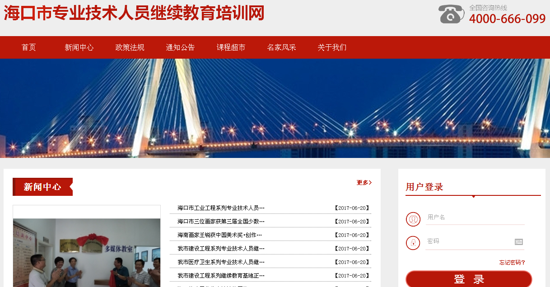Open news 海口市工业工程系列专业技术人员
The image size is (550, 287).
(221, 208)
